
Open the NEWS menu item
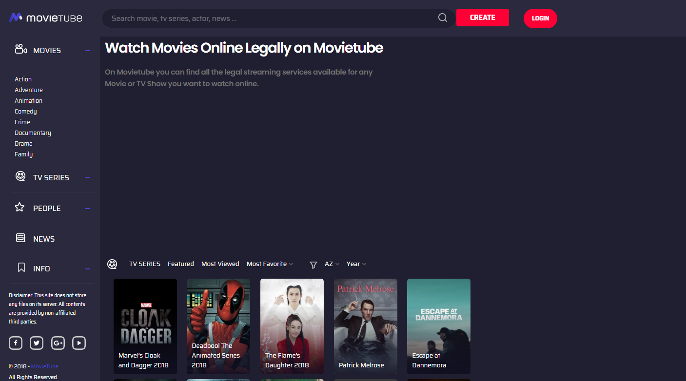tap(44, 239)
